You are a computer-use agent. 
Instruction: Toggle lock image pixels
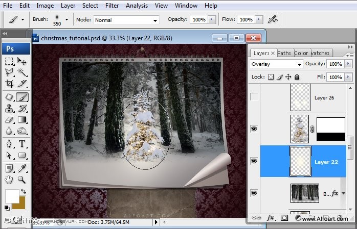pyautogui.click(x=280, y=77)
